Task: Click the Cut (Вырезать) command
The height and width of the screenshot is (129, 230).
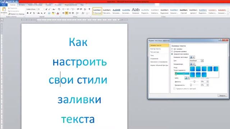Action: (x=13, y=8)
